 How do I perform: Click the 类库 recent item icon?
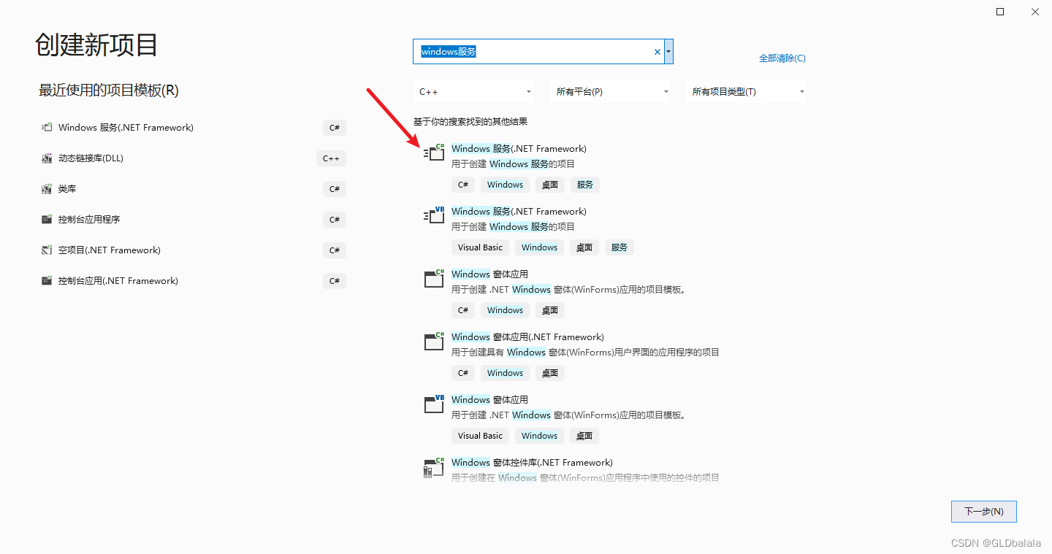47,189
